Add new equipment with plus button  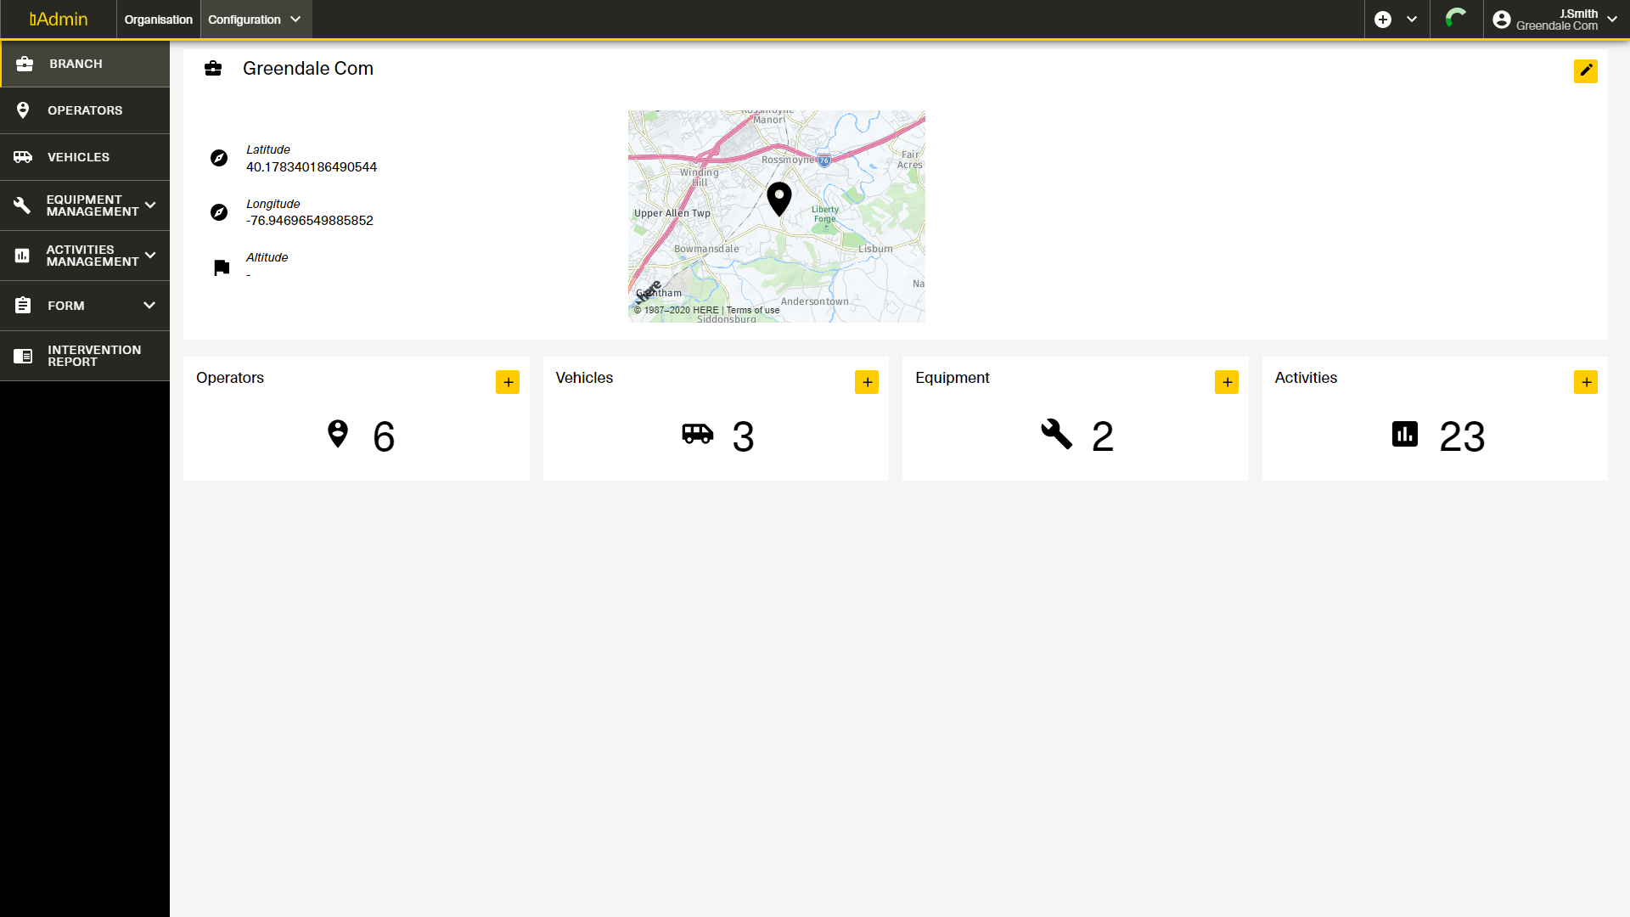click(x=1226, y=382)
